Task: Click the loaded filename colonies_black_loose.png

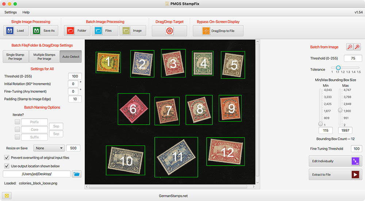Action: click(38, 183)
